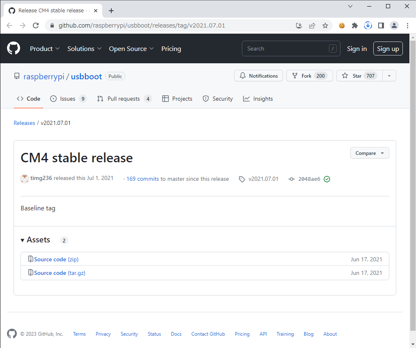
Task: Reload the page with the refresh icon
Action: (x=36, y=25)
